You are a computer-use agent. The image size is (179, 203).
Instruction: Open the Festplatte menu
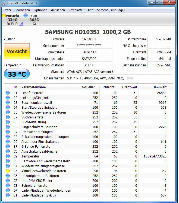76,10
